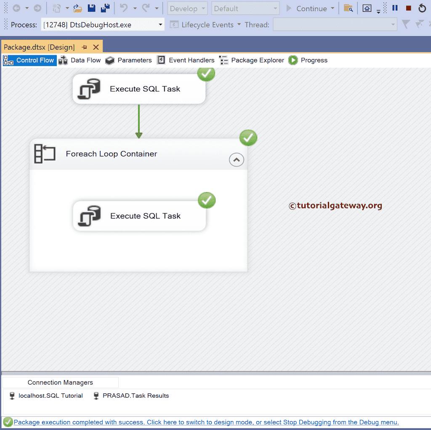Click the Restart debugging icon
This screenshot has width=431, height=430.
pos(422,8)
